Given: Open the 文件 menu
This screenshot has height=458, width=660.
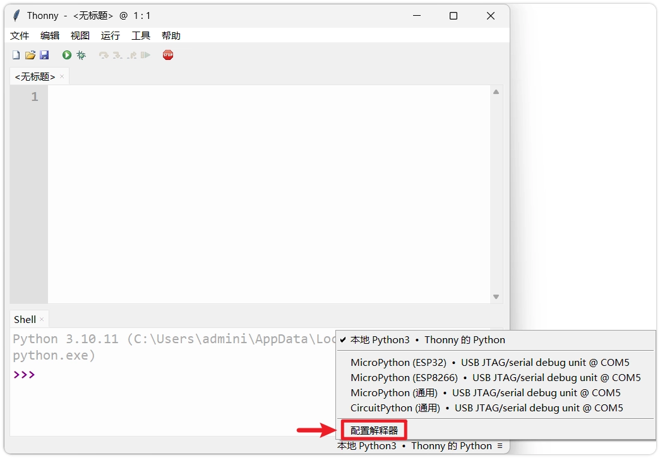Looking at the screenshot, I should pos(20,36).
